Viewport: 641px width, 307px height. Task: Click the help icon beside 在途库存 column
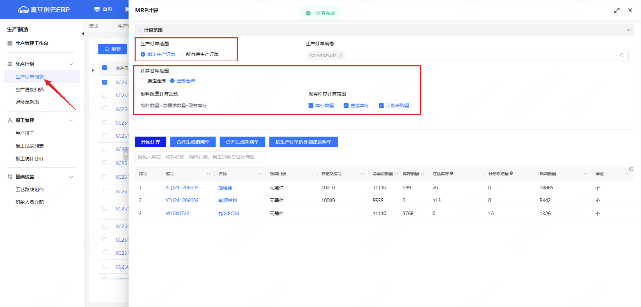point(452,174)
